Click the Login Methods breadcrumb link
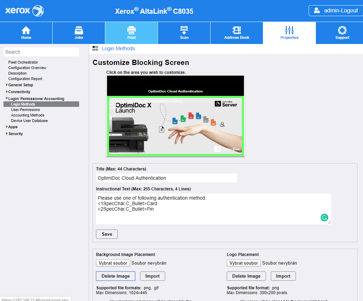The image size is (363, 301). 118,48
